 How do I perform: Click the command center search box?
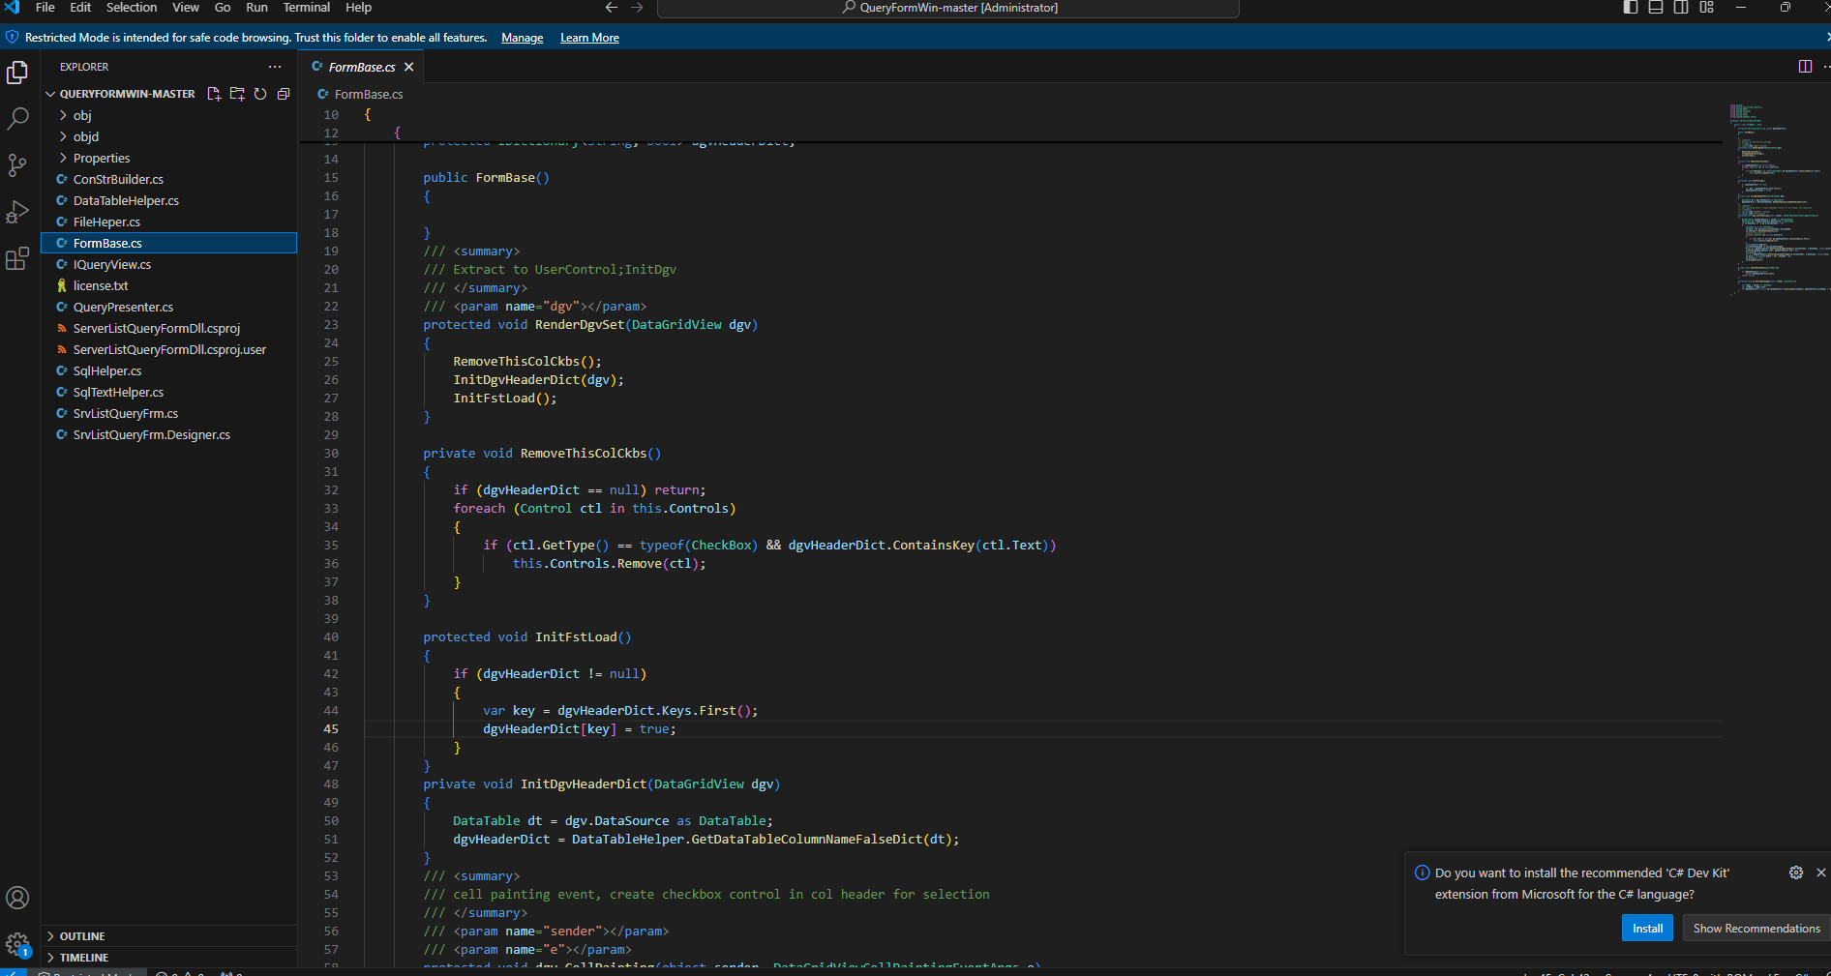pyautogui.click(x=948, y=8)
